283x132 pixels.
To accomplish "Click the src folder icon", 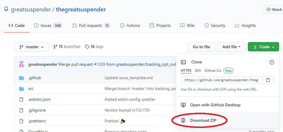I will (21, 89).
